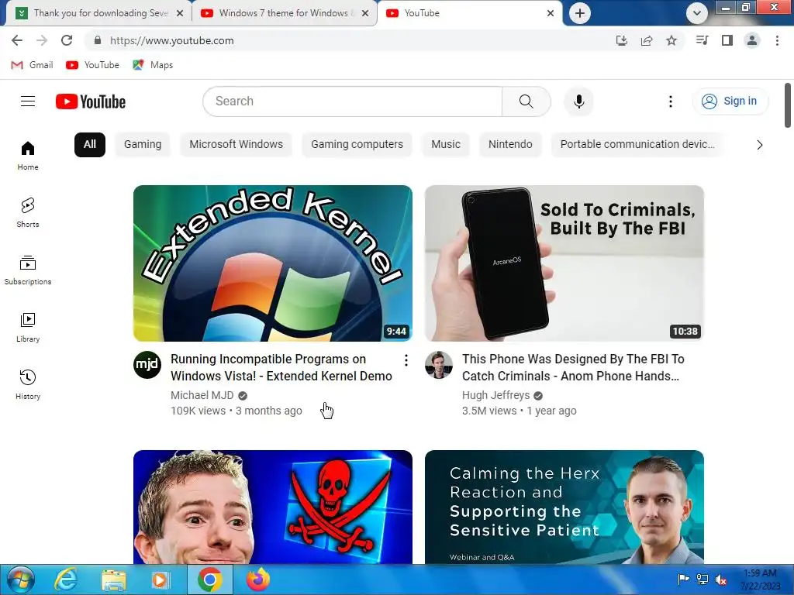Screen dimensions: 794x595
Task: Click the Michael MJD channel name
Action: (202, 395)
